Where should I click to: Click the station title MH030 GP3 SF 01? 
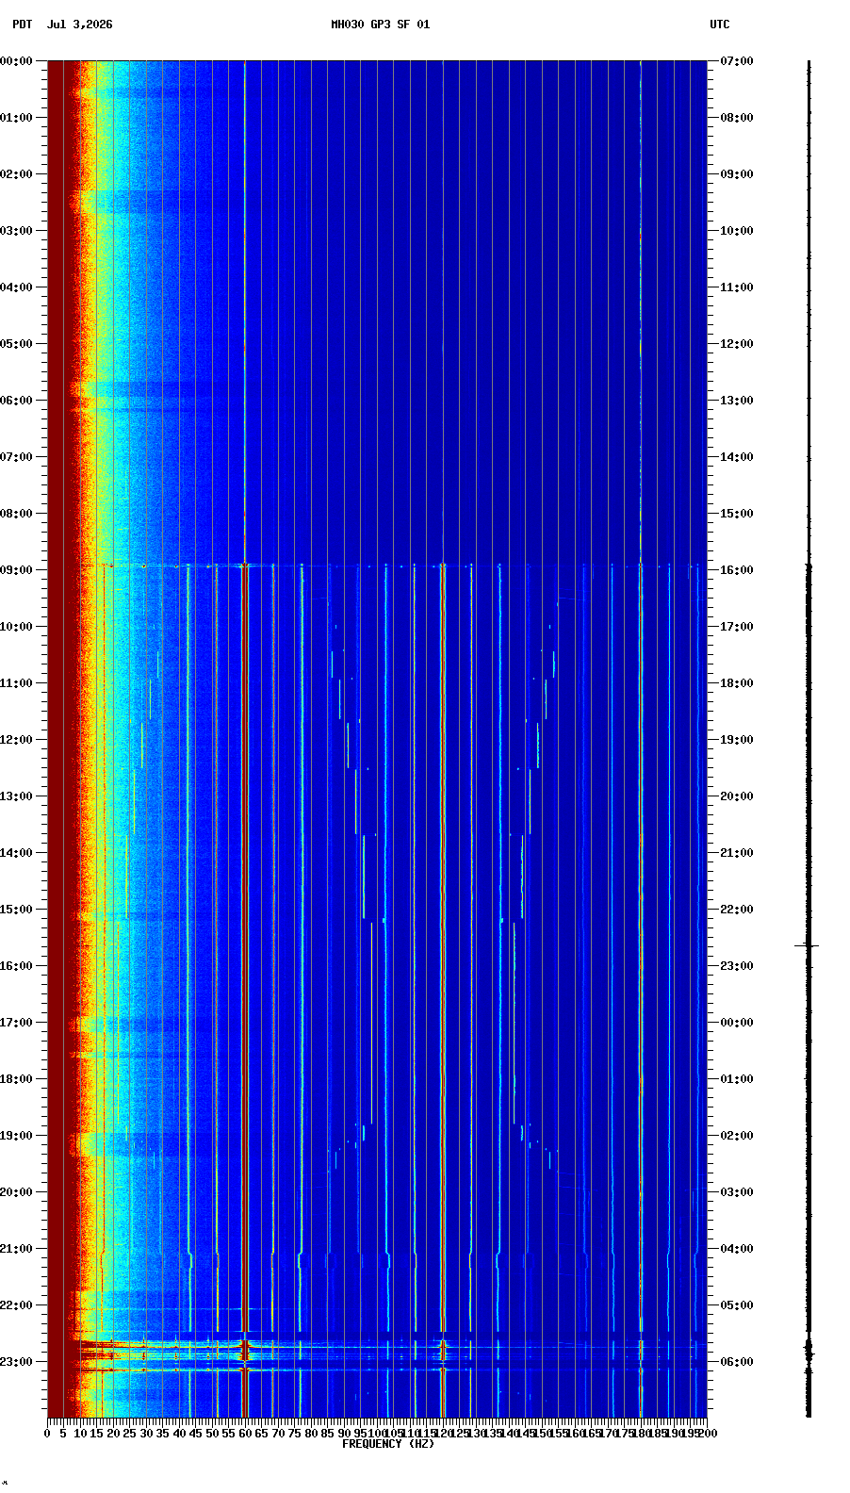coord(380,25)
